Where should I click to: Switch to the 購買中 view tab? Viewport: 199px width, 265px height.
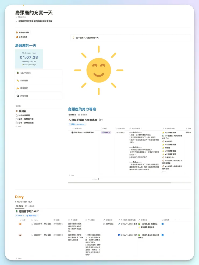[73, 115]
